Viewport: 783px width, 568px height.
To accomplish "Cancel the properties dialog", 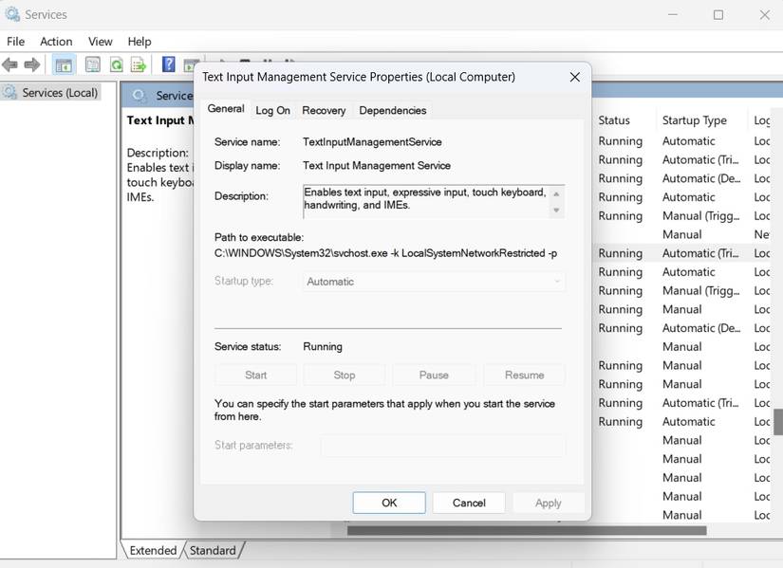I will [468, 503].
